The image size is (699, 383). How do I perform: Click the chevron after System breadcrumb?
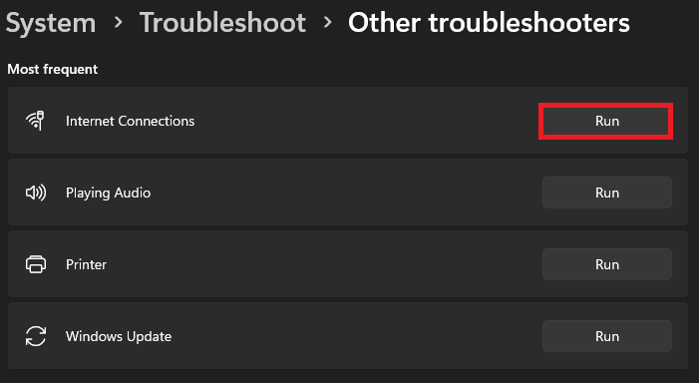118,22
